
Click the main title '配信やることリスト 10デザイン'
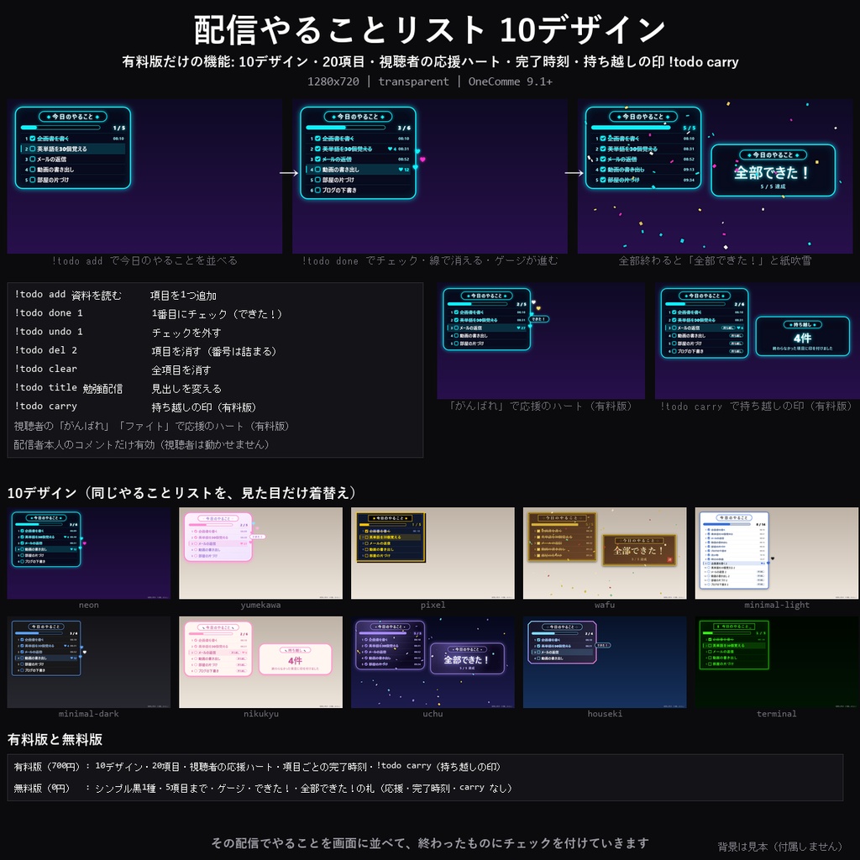coord(429,29)
